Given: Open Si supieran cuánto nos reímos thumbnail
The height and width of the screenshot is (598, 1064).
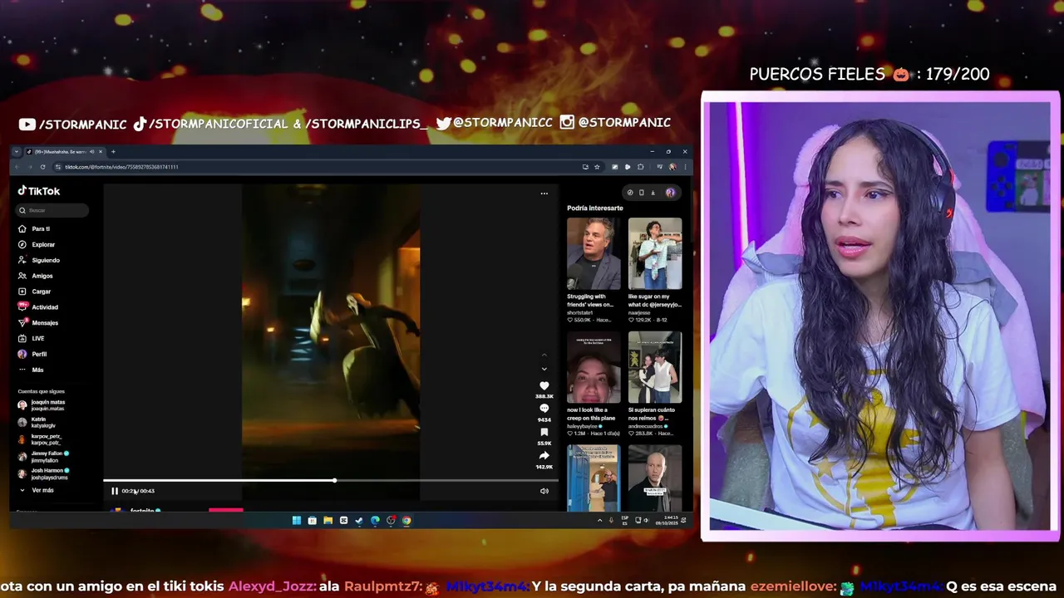Looking at the screenshot, I should pos(655,367).
